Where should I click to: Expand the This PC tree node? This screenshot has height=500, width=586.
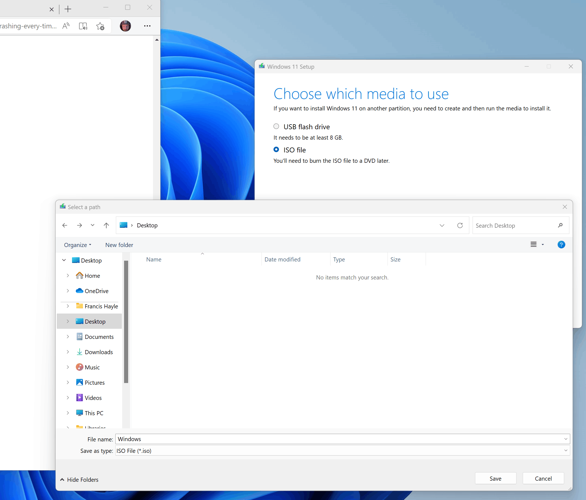click(68, 413)
